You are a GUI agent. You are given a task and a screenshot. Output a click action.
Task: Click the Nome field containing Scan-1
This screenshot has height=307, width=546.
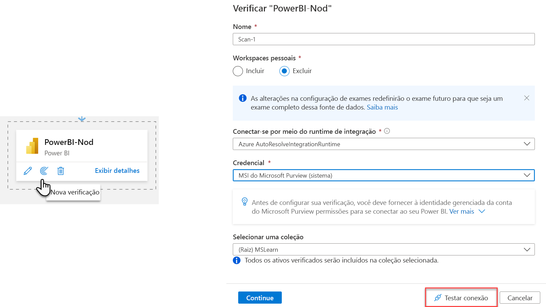pyautogui.click(x=383, y=39)
